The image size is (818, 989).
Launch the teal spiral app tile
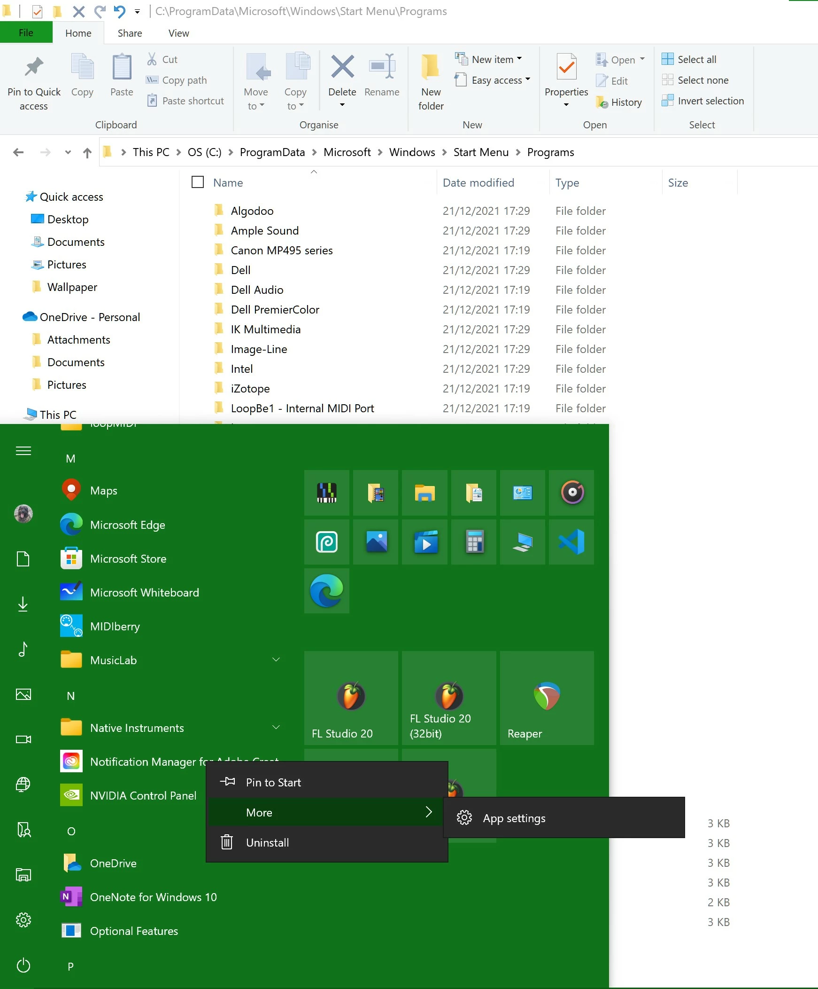[x=326, y=542]
